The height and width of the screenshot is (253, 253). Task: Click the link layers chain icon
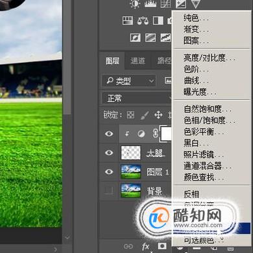[128, 247]
